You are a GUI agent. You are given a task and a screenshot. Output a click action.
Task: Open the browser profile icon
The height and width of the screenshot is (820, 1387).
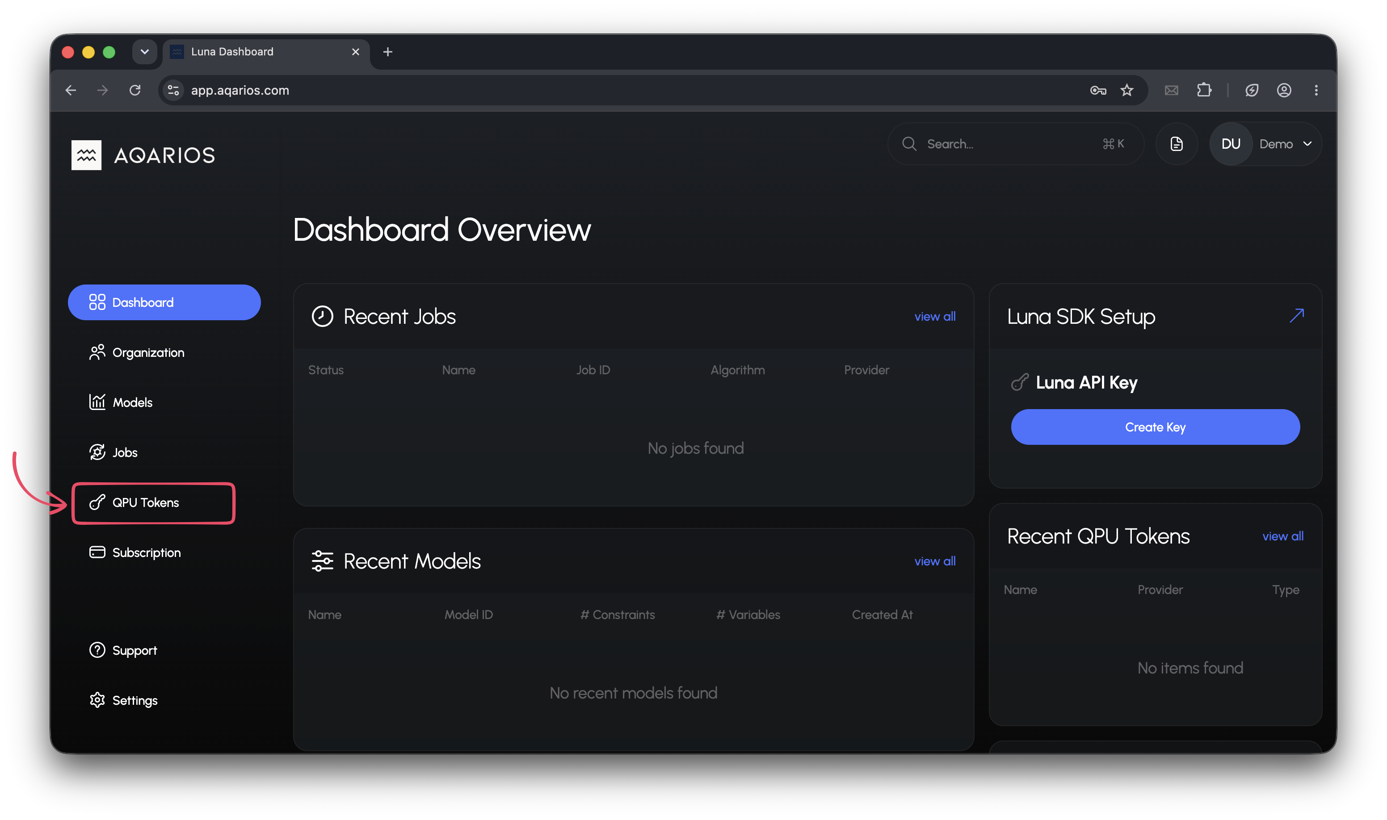[x=1284, y=90]
